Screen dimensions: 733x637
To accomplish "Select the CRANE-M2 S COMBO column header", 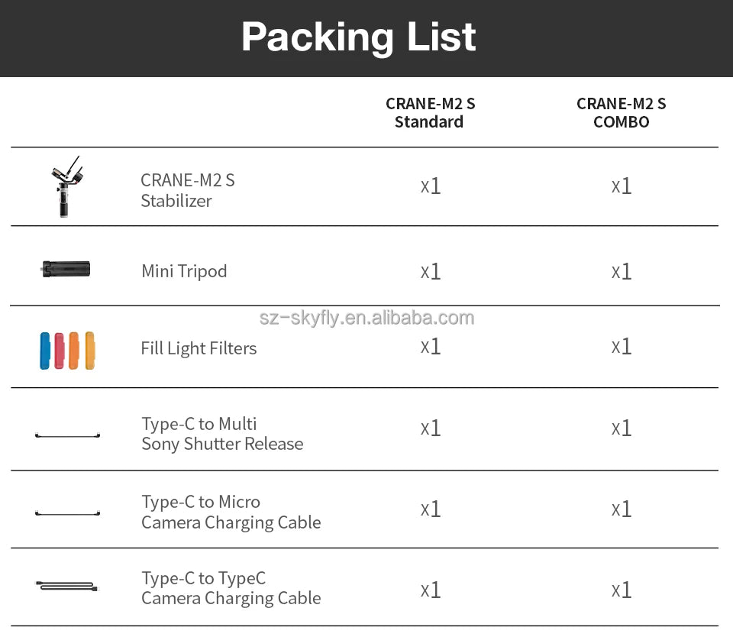I will click(x=621, y=113).
